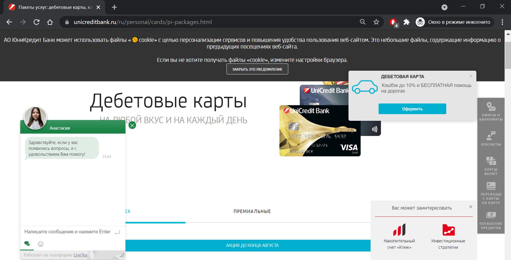Open the Extensions puzzle menu
Viewport: 511px width, 260px height.
[x=407, y=22]
